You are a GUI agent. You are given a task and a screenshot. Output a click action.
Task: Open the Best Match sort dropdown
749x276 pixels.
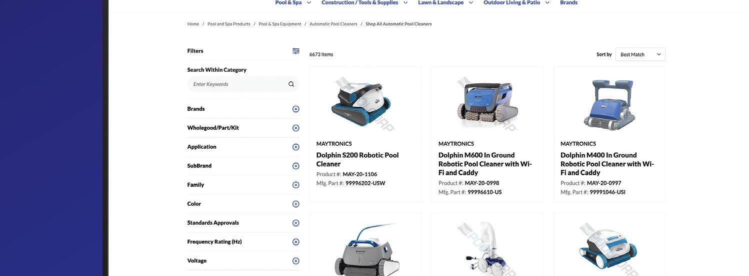pos(640,54)
